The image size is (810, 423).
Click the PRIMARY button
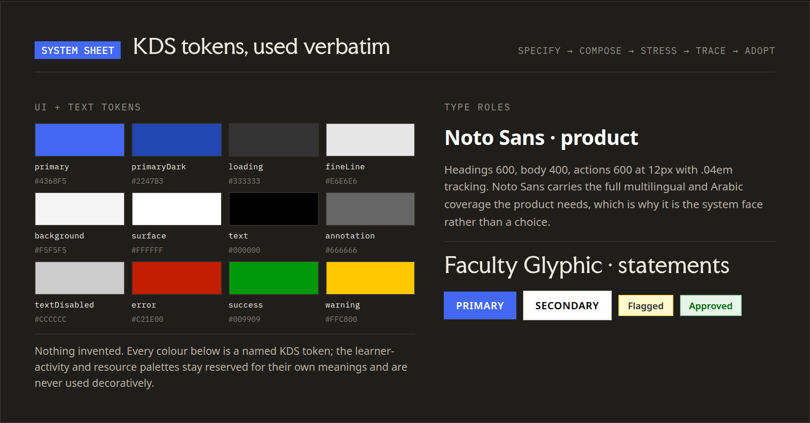click(x=480, y=305)
